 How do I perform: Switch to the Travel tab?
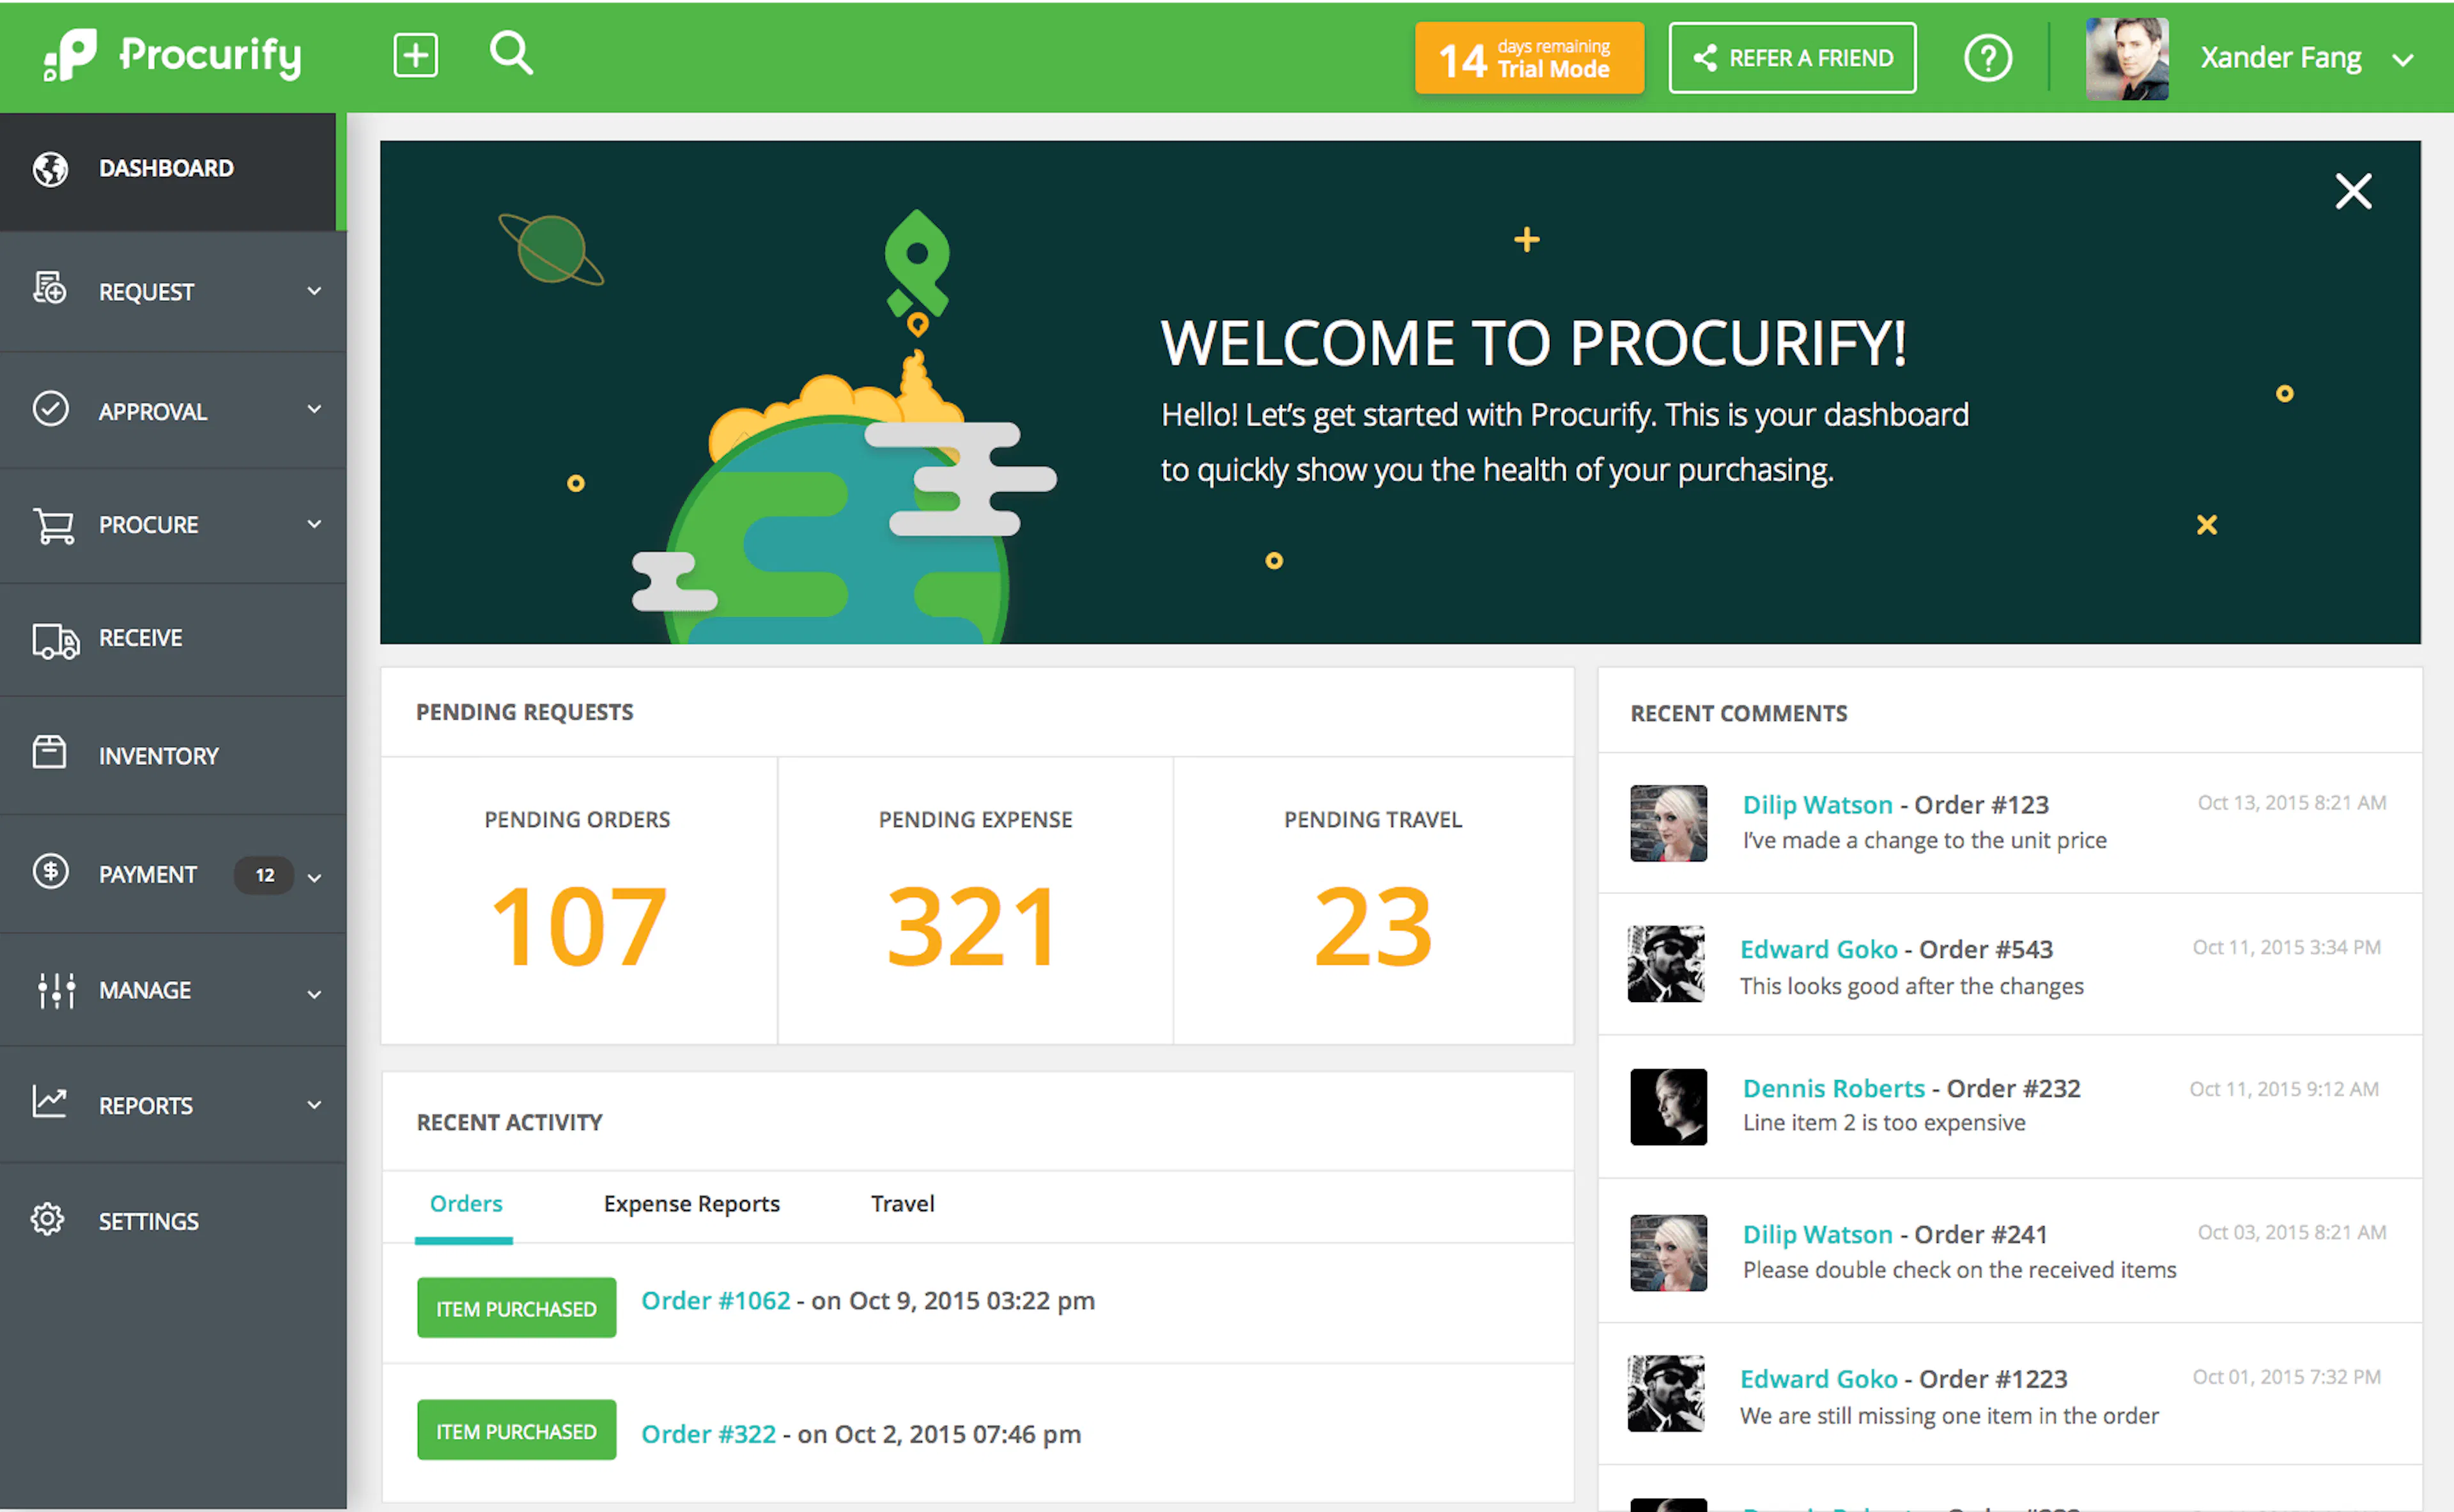901,1203
